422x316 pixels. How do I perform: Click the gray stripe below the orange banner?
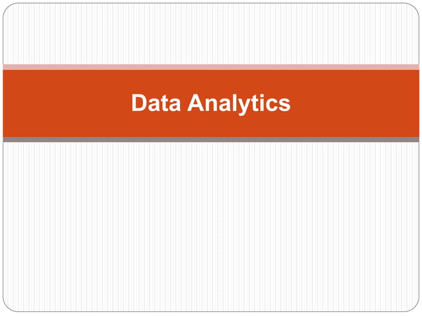(x=211, y=139)
